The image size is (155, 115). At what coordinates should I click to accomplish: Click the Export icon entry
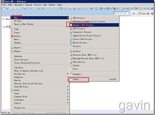point(12,51)
